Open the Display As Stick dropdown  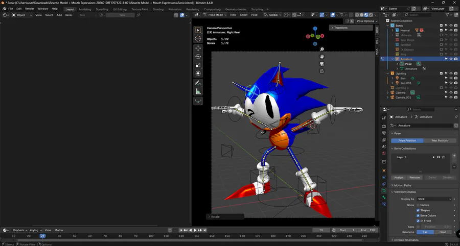click(x=434, y=199)
